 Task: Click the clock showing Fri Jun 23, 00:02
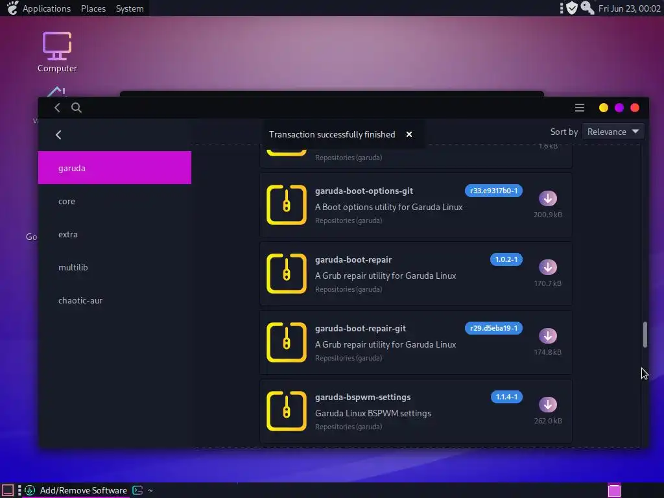coord(629,8)
